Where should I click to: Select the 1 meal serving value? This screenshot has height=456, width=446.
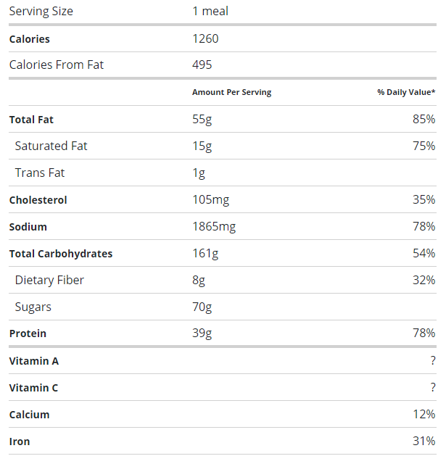click(210, 12)
